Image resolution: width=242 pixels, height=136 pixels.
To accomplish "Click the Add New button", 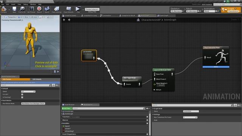I will click(67, 108).
